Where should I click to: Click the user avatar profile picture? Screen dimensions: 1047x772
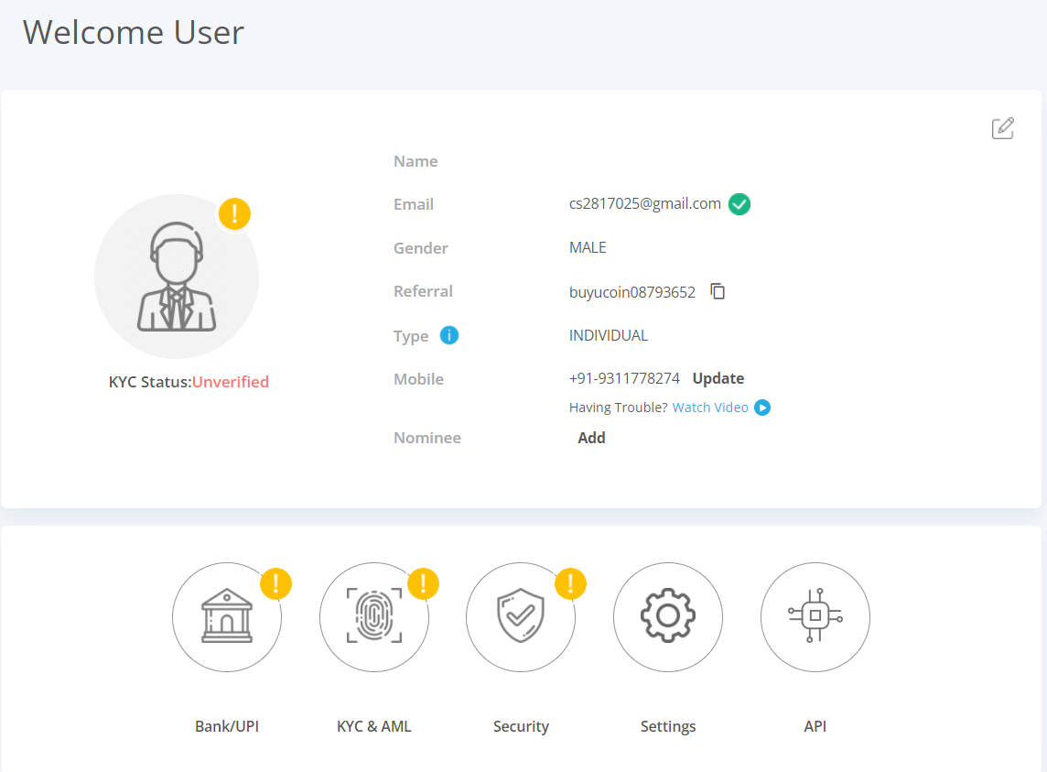177,277
